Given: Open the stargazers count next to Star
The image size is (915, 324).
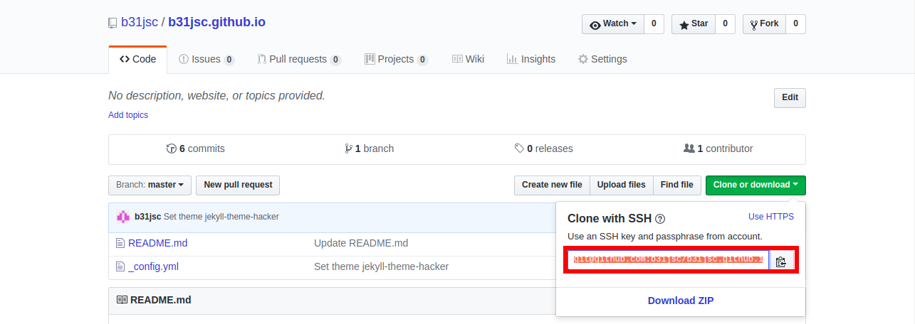Looking at the screenshot, I should (725, 24).
